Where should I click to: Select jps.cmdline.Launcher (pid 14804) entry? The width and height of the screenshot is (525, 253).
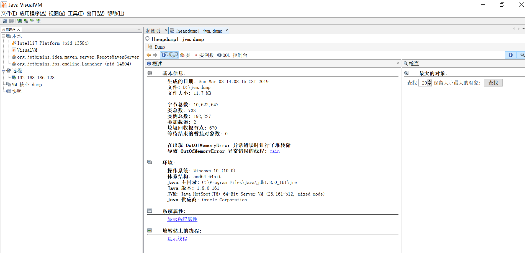coord(74,64)
